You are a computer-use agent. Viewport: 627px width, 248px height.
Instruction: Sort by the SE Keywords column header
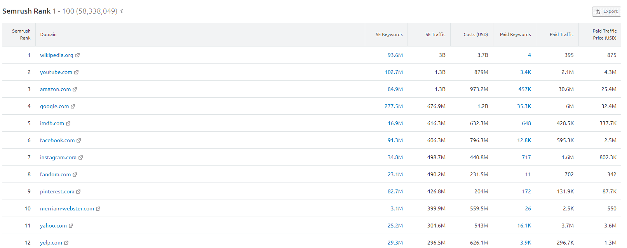389,34
